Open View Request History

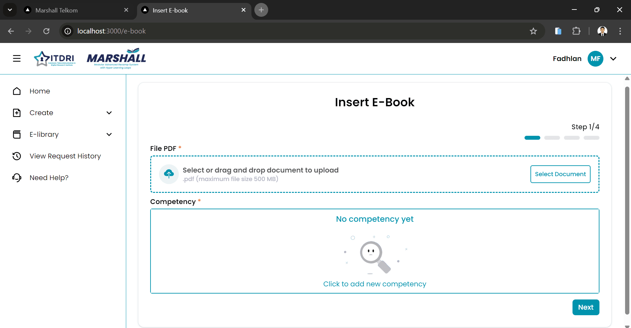click(x=65, y=156)
